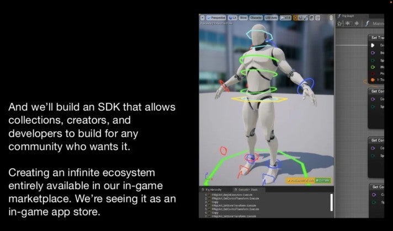Open the Character menu in viewport
Image resolution: width=393 pixels, height=231 pixels.
click(256, 18)
